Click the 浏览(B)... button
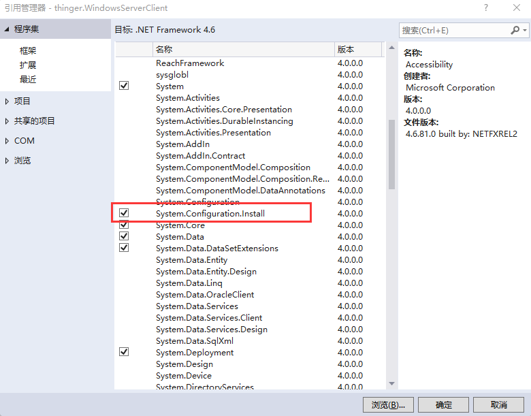531x416 pixels. coord(388,405)
